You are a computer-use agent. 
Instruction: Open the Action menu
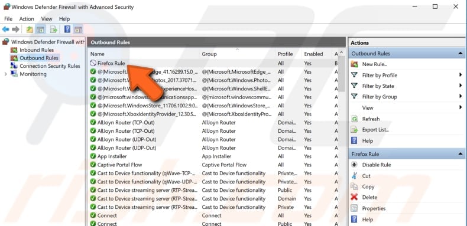pyautogui.click(x=27, y=19)
